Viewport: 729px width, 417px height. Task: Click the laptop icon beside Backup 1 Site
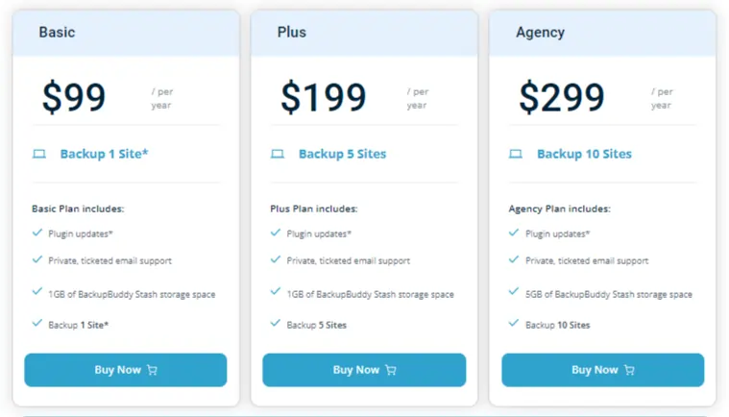point(39,154)
